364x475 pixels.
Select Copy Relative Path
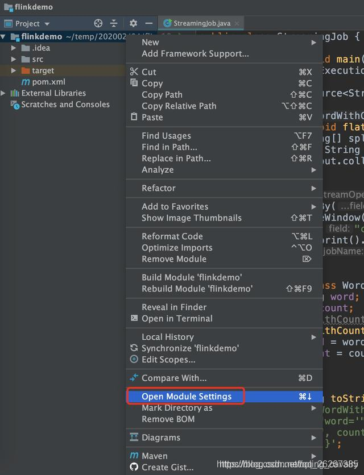tap(225, 106)
